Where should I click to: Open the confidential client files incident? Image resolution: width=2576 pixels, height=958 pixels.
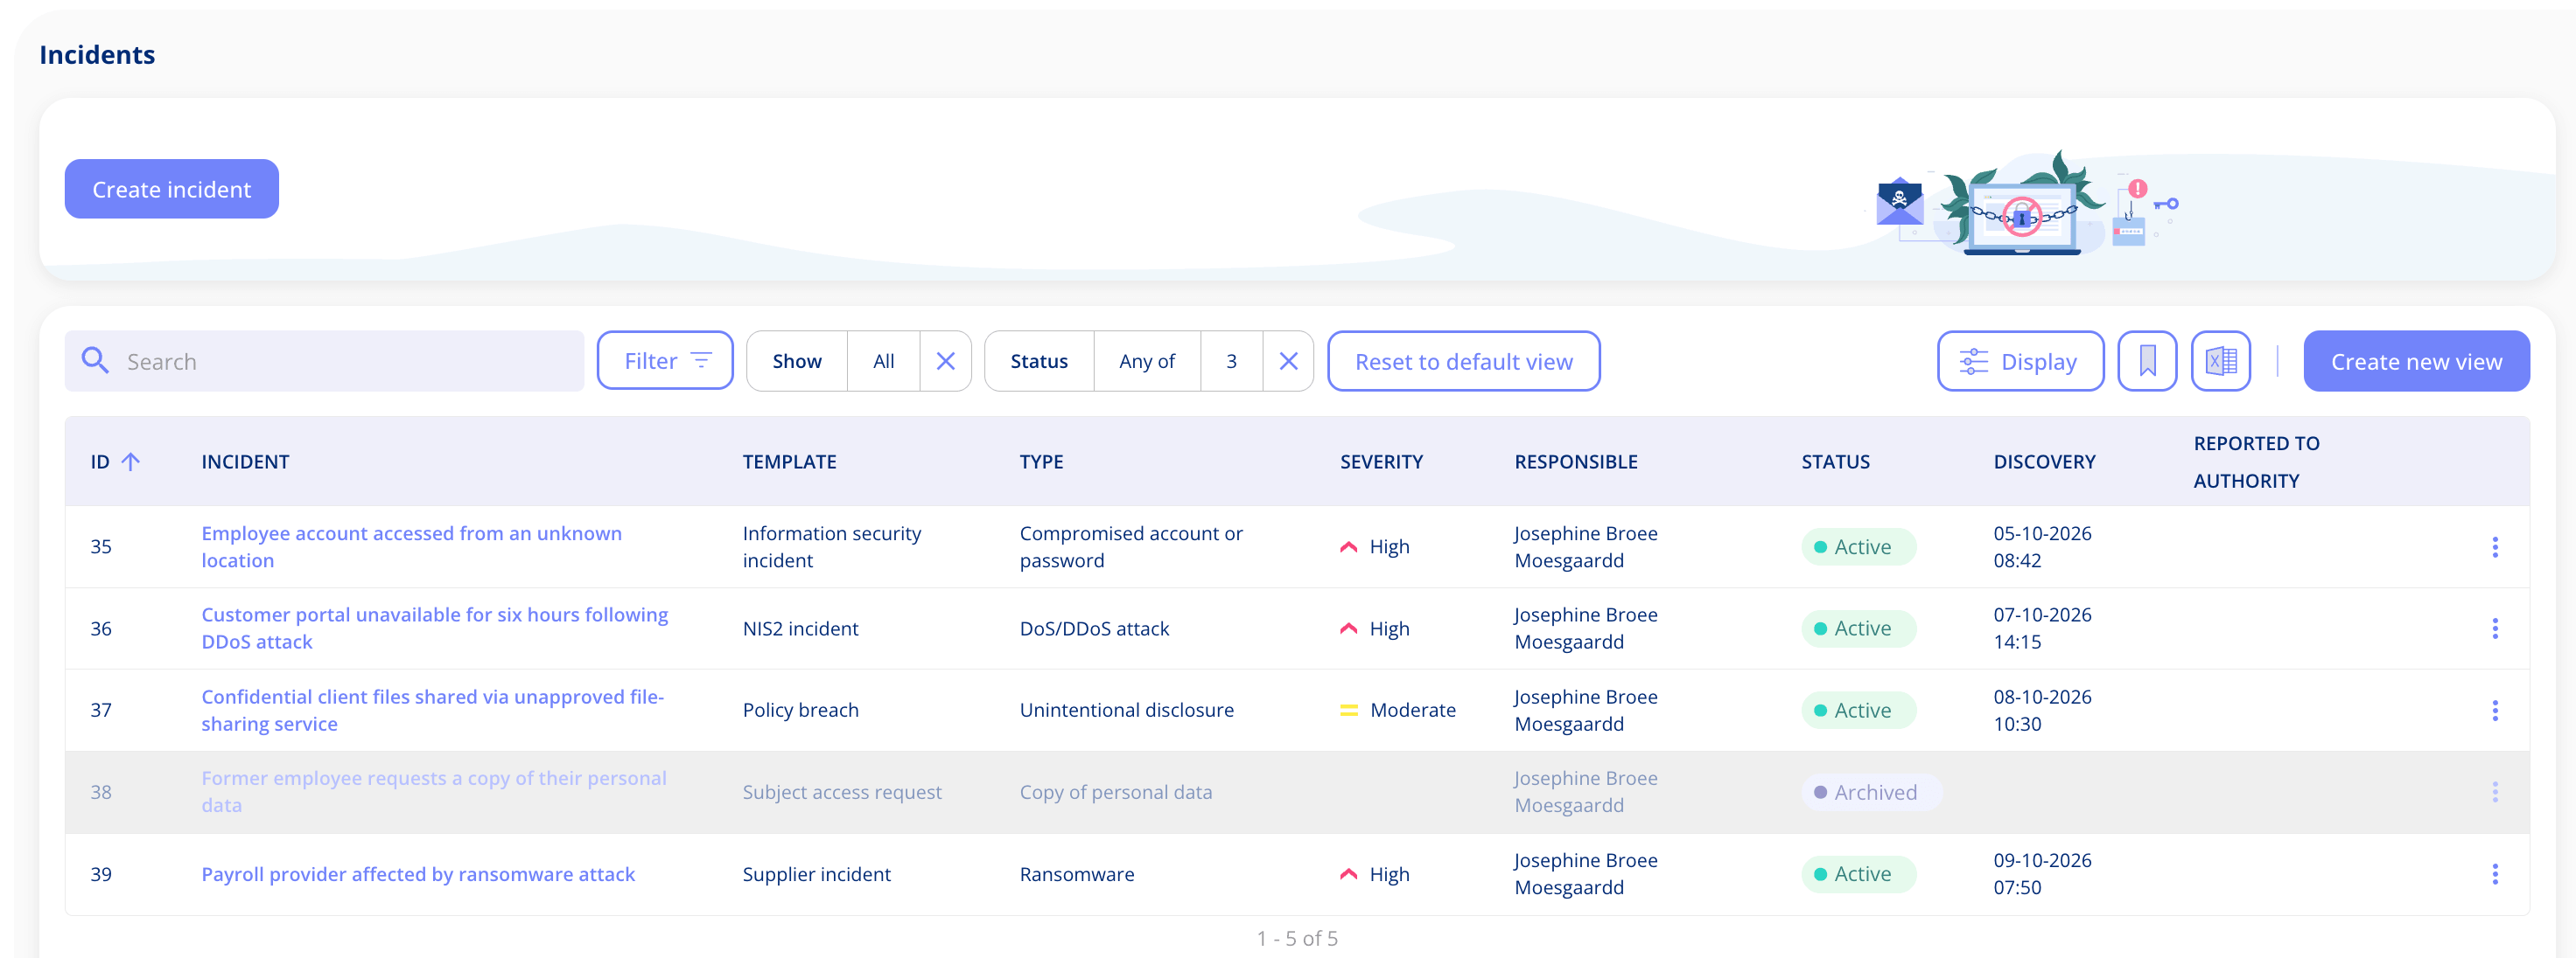point(432,711)
